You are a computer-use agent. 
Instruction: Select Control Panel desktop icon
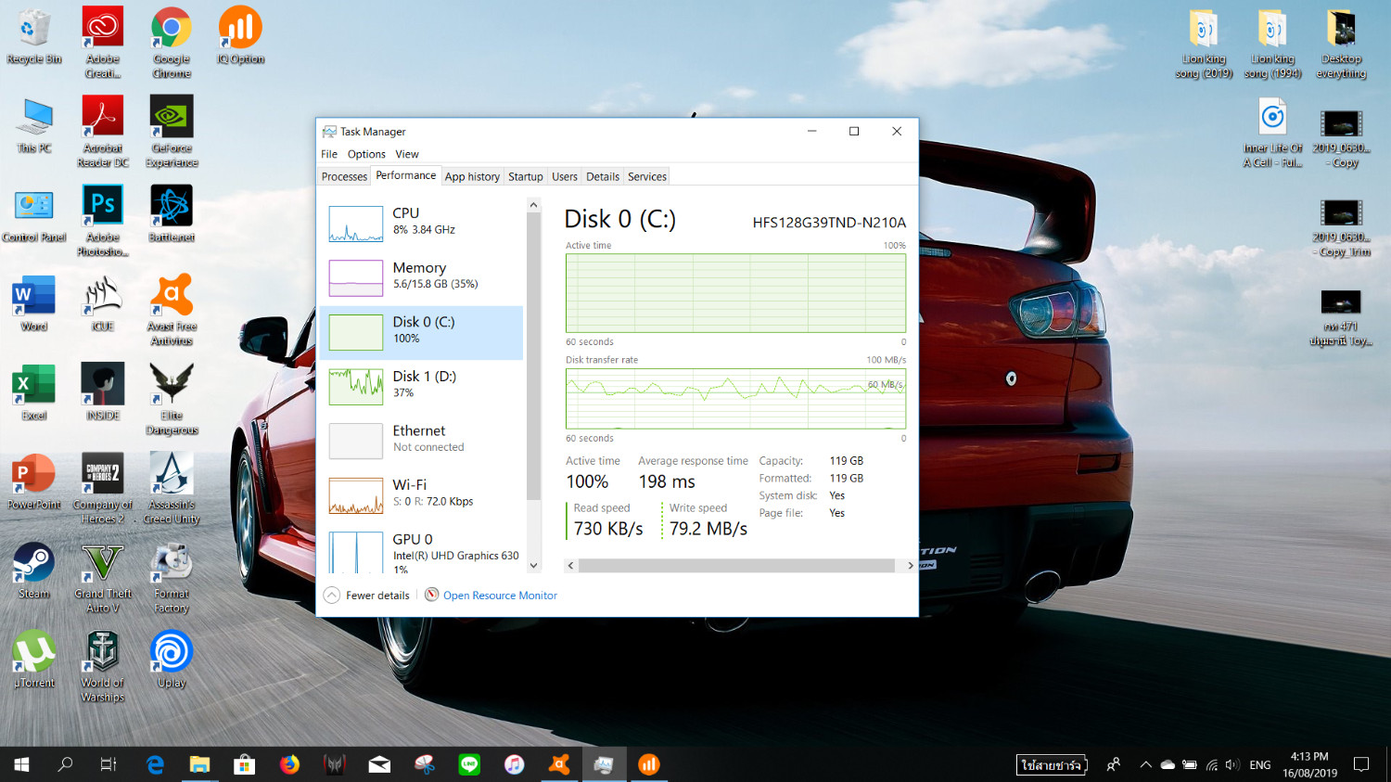34,215
